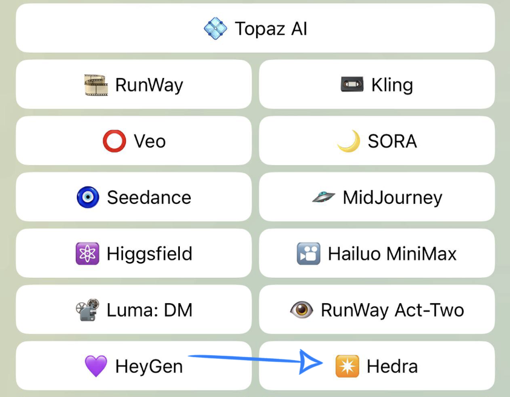This screenshot has height=397, width=510.
Task: Click the flying saucer icon beside MidJourney
Action: (x=323, y=197)
